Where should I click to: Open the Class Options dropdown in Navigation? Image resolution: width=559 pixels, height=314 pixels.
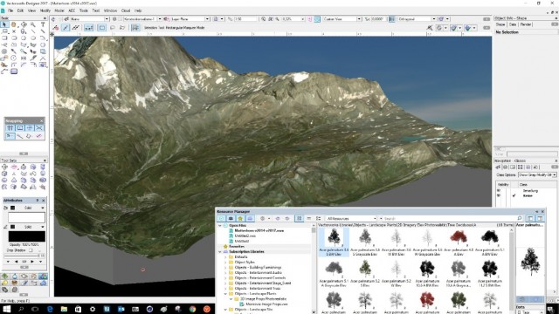click(x=537, y=174)
